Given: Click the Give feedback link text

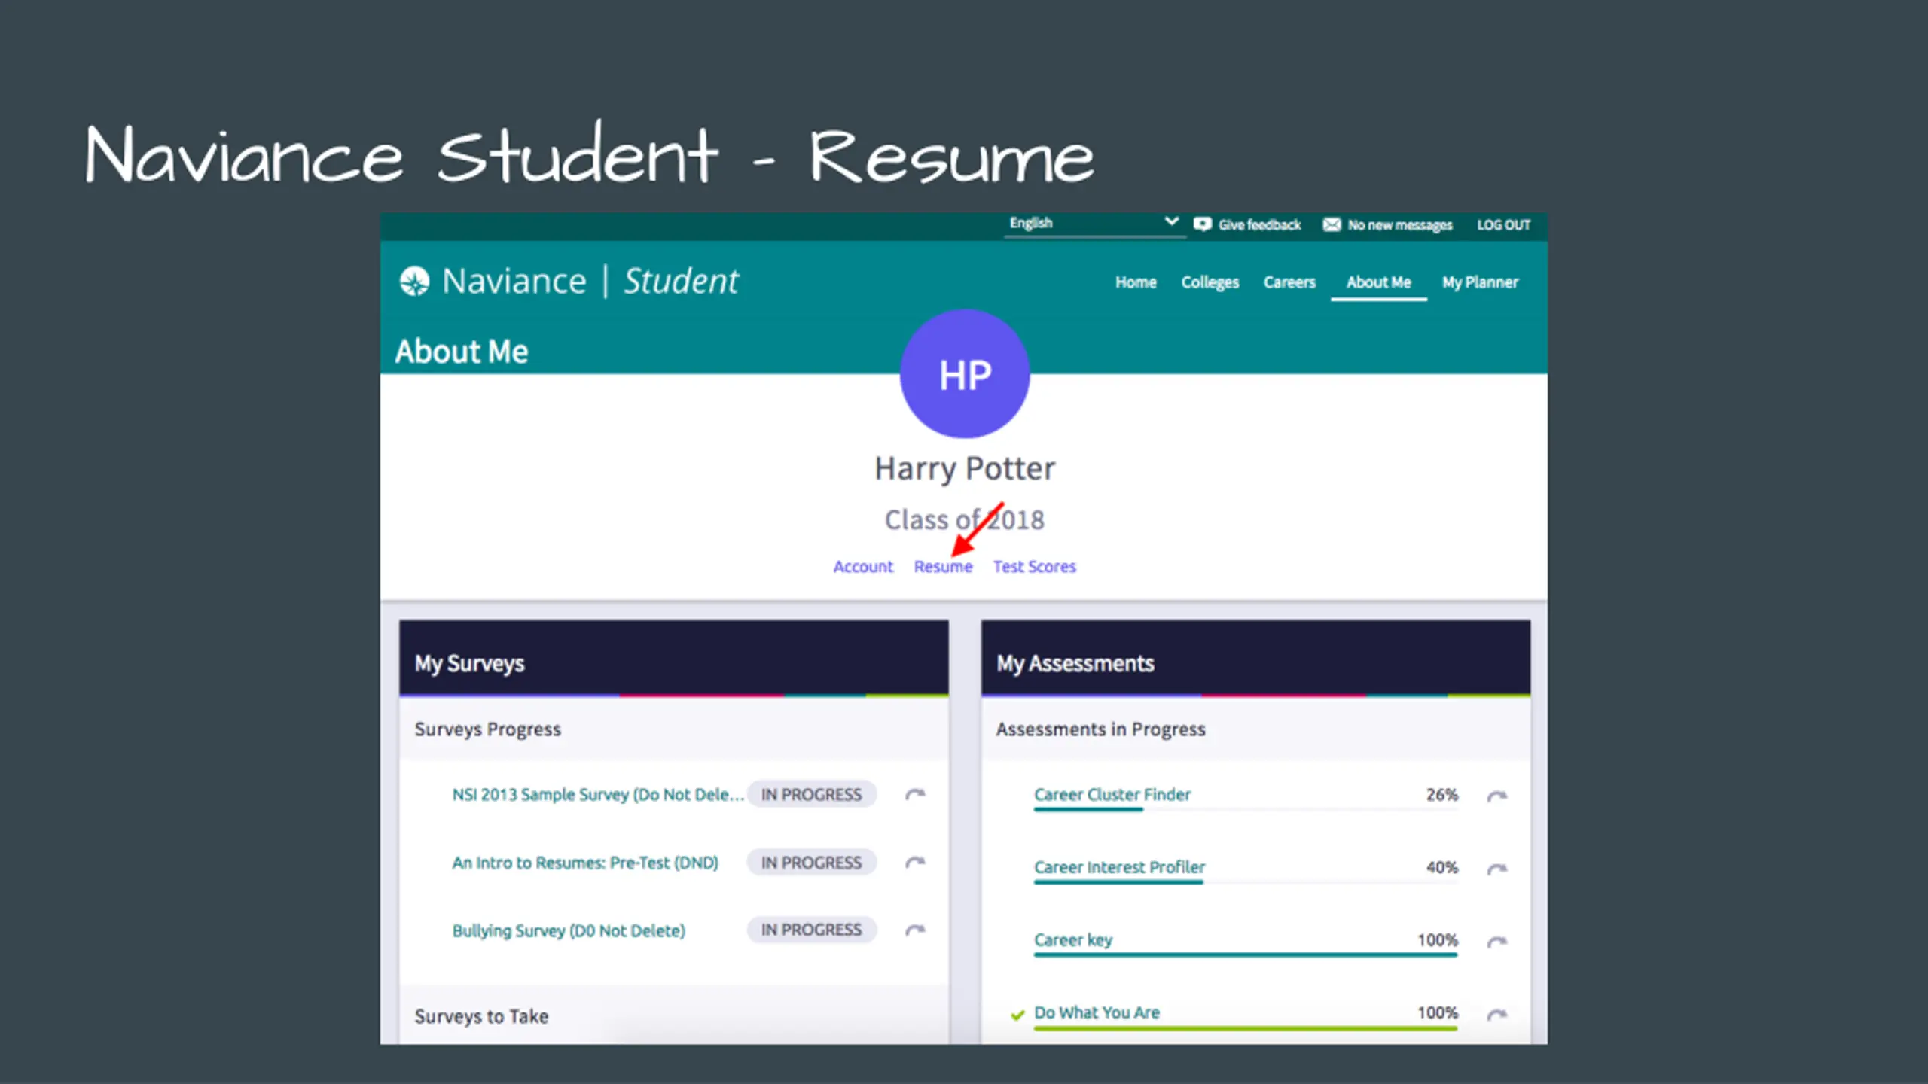Looking at the screenshot, I should coord(1259,225).
